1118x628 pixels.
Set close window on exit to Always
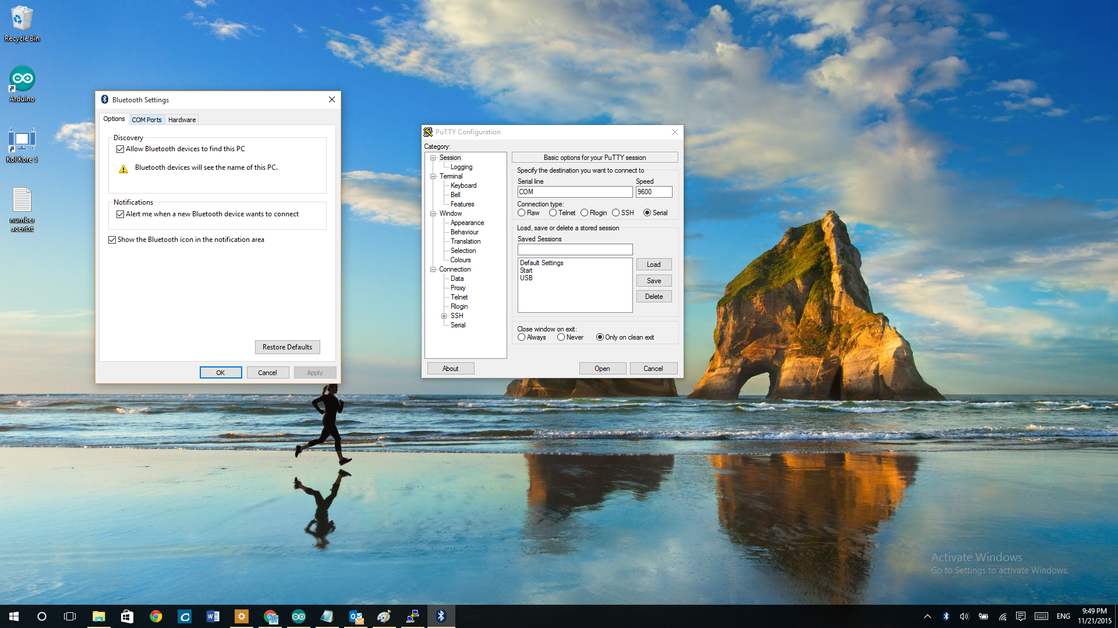click(521, 337)
